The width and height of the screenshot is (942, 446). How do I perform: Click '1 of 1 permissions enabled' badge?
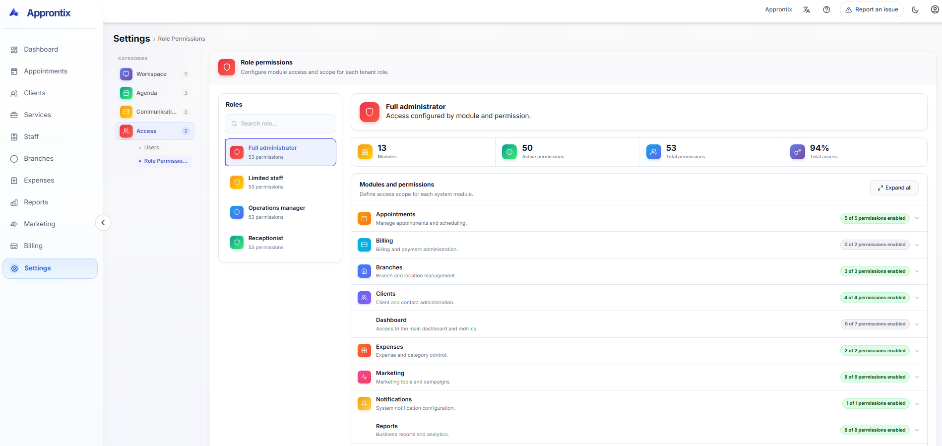[x=876, y=403]
